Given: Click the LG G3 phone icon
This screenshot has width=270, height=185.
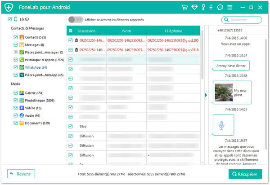Looking at the screenshot, I should 16,19.
